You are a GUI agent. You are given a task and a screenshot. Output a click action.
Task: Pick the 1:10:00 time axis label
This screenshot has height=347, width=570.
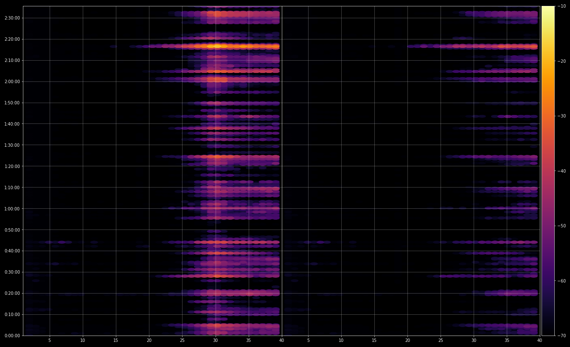(x=12, y=187)
